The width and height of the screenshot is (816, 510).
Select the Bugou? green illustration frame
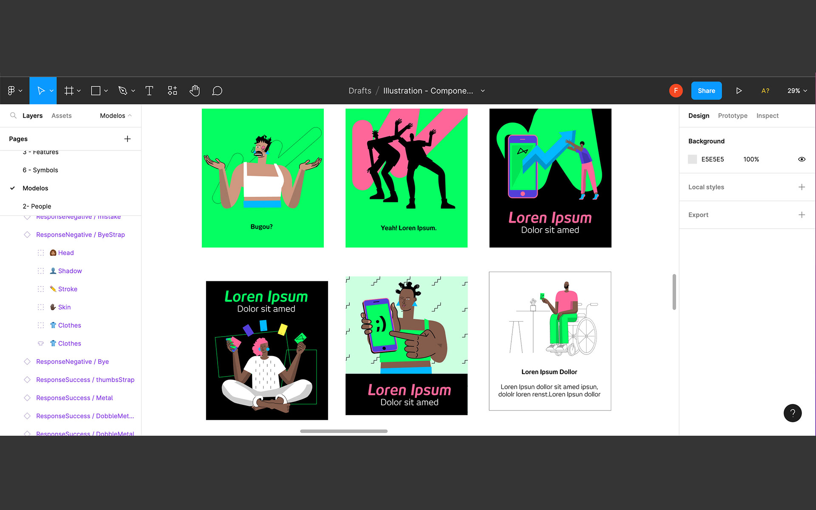coord(263,178)
